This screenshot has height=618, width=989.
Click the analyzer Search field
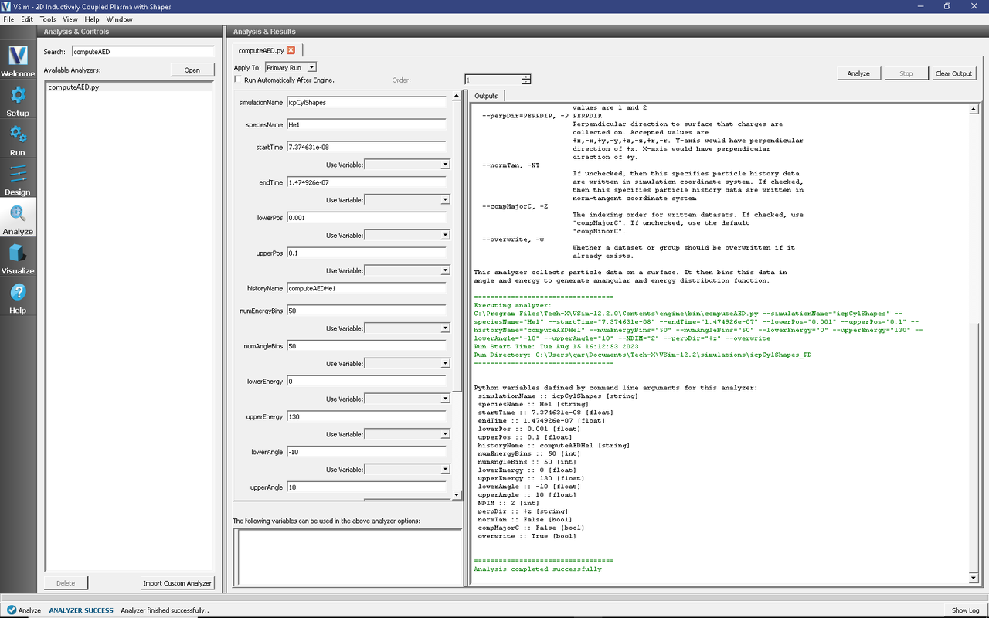pyautogui.click(x=142, y=52)
